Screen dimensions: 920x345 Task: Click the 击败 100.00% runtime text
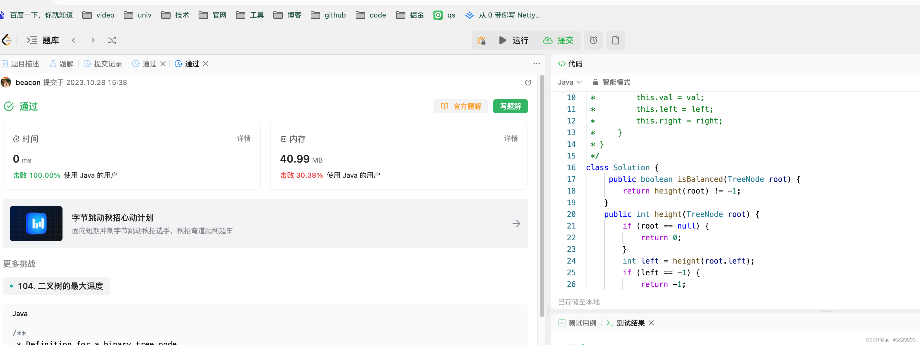click(x=37, y=175)
